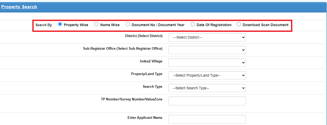327x125 pixels.
Task: Click the Enter Applicant Name label
Action: pyautogui.click(x=145, y=117)
